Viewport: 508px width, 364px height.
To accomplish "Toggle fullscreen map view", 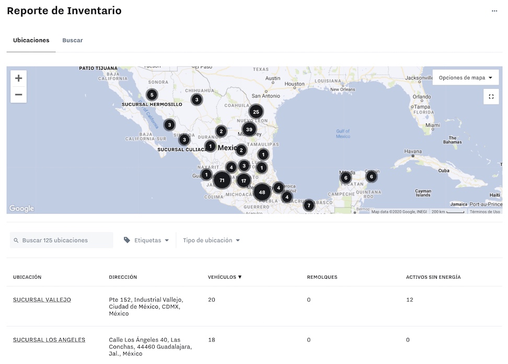I will coord(491,97).
